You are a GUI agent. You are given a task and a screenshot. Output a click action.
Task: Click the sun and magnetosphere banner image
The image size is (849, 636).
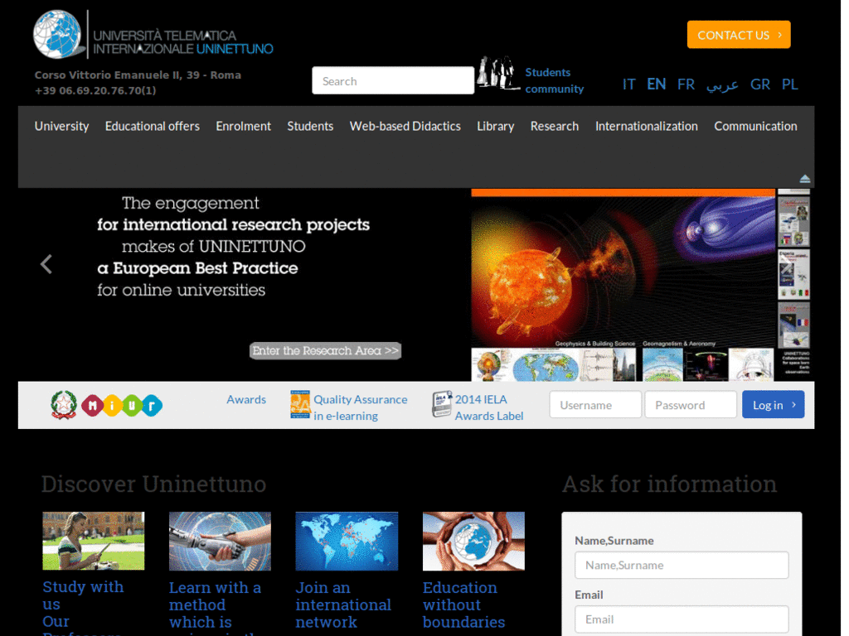point(623,271)
